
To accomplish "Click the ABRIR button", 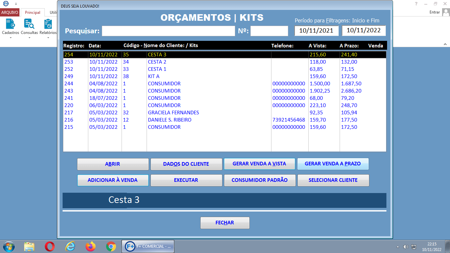I will (113, 164).
